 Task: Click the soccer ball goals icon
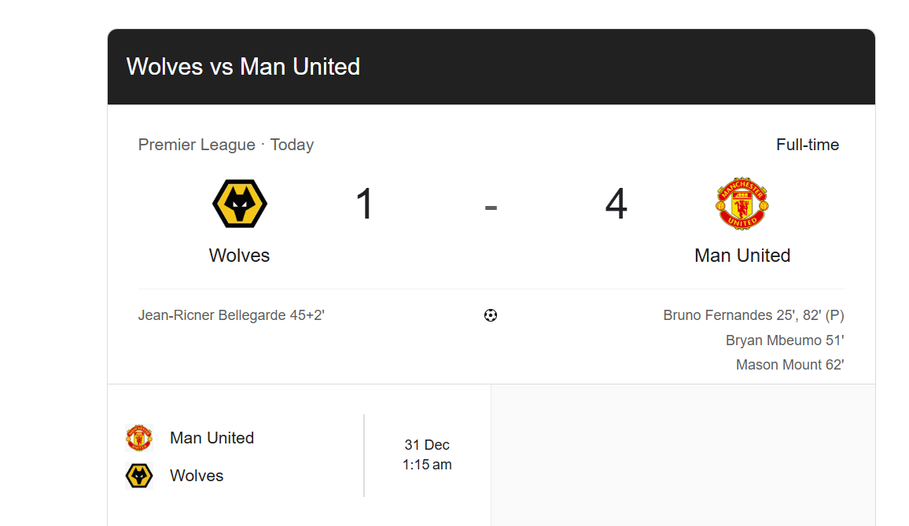coord(491,316)
